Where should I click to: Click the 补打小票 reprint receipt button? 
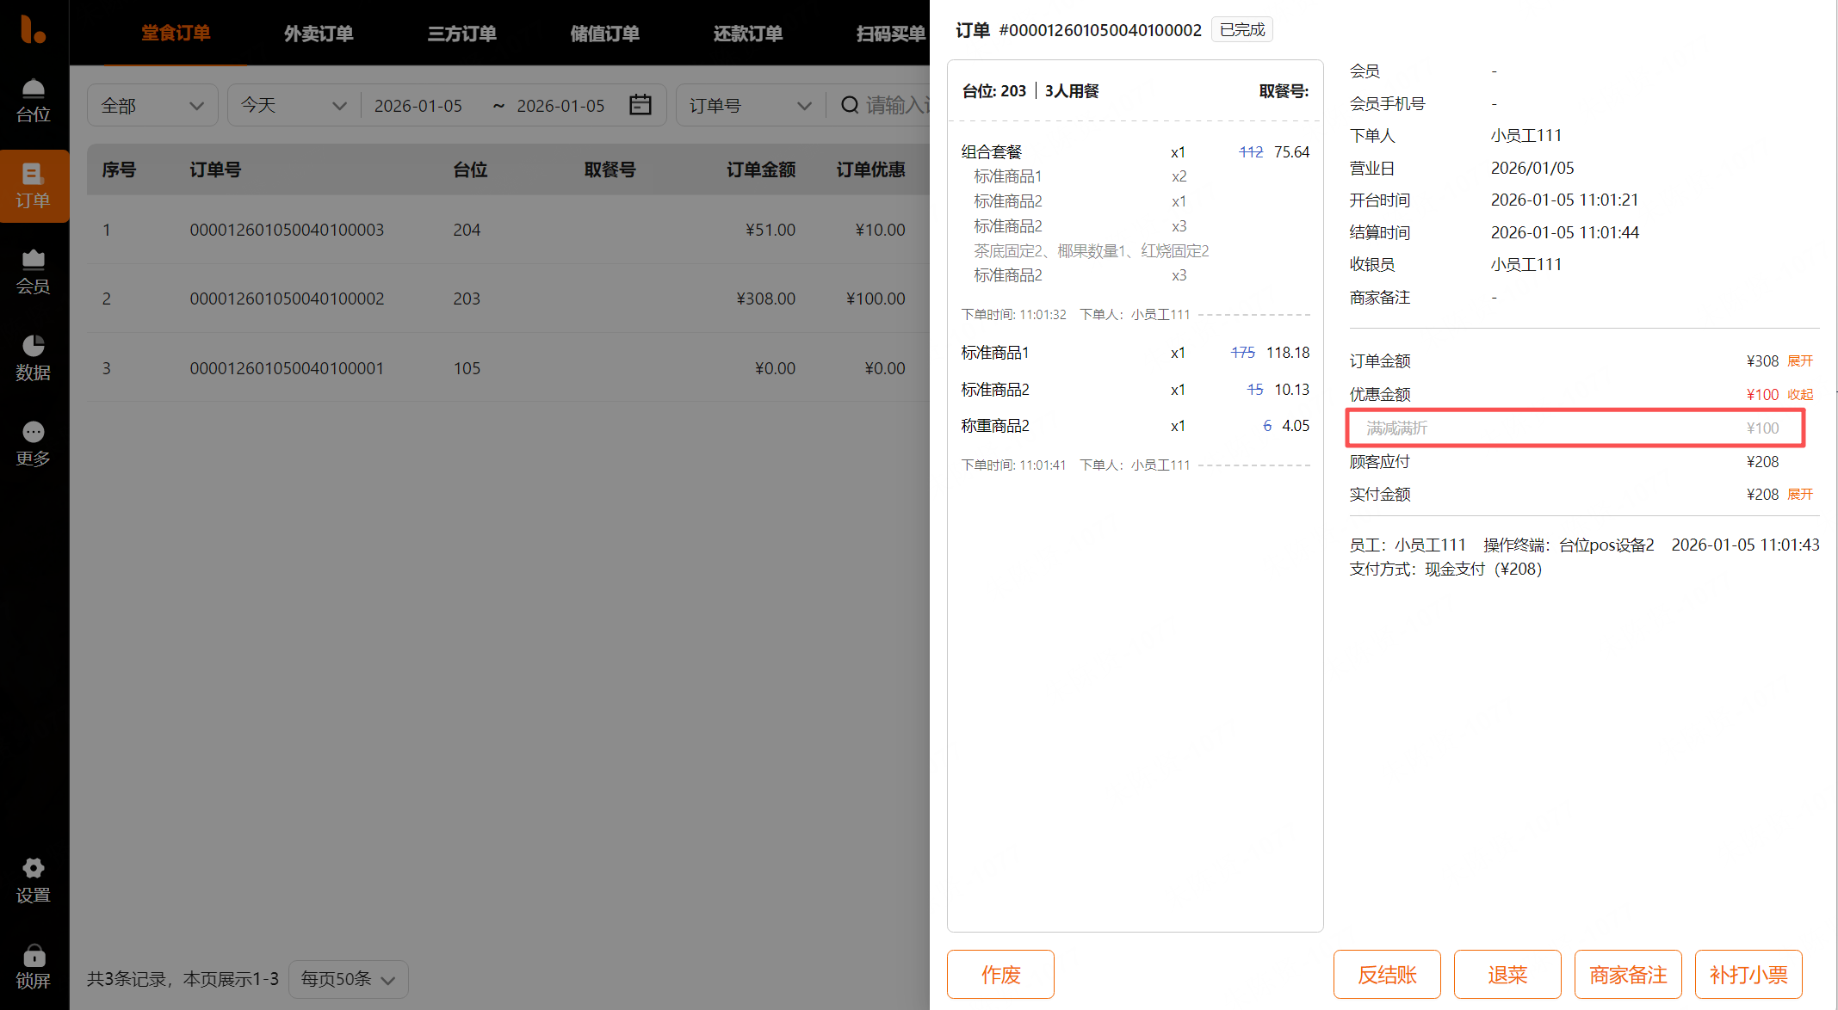click(1748, 975)
